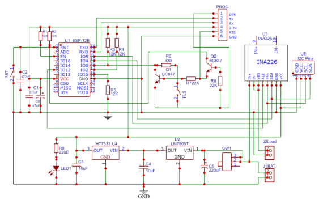The image size is (319, 204).
Task: Click the 'U1 ESP-12E' designator text
Action: pos(77,41)
